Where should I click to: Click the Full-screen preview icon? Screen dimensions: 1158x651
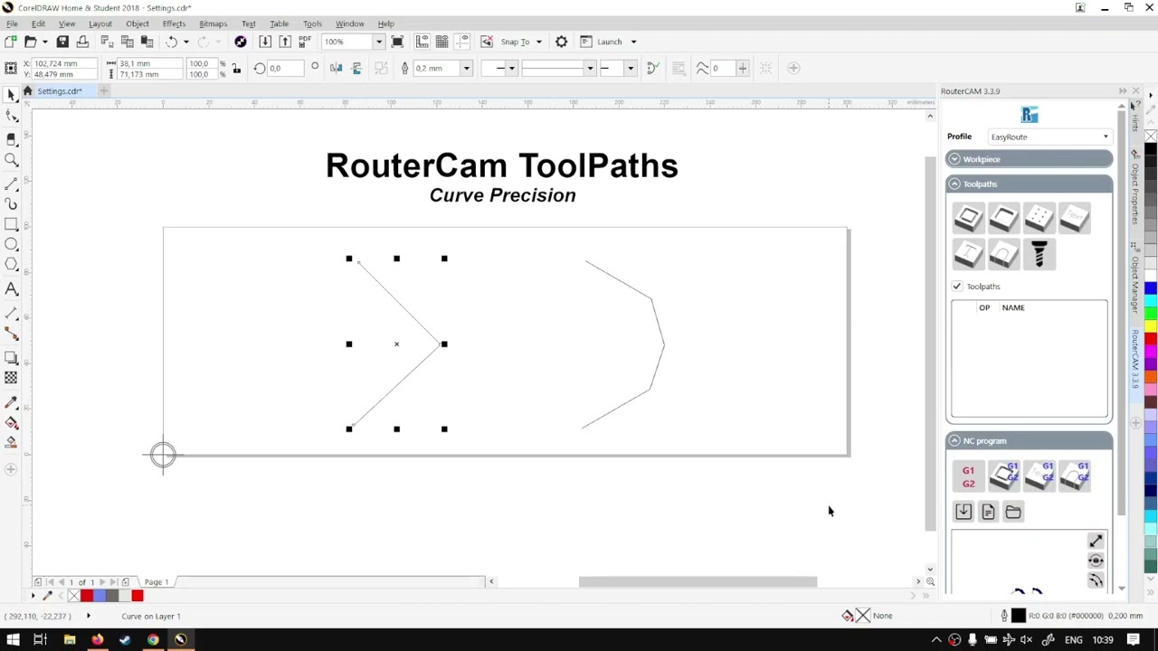coord(397,42)
